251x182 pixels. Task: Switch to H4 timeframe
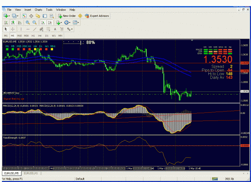(x=40, y=35)
